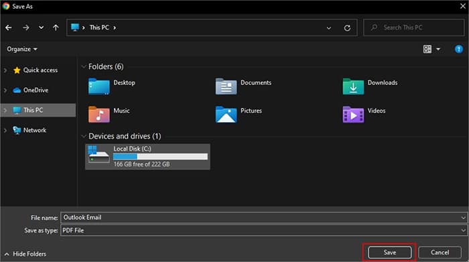Select the Documents folder icon
The width and height of the screenshot is (469, 262).
[226, 86]
